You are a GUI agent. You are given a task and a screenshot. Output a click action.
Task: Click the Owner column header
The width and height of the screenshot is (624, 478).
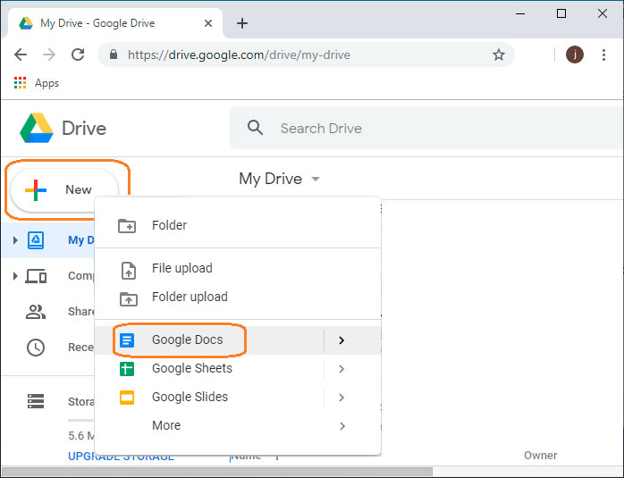click(540, 456)
